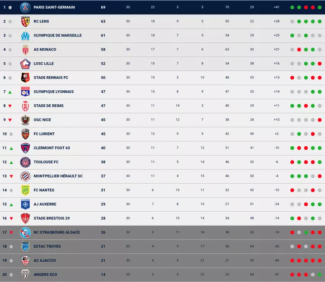Open the Montpellier Hérault SC team link

(58, 176)
